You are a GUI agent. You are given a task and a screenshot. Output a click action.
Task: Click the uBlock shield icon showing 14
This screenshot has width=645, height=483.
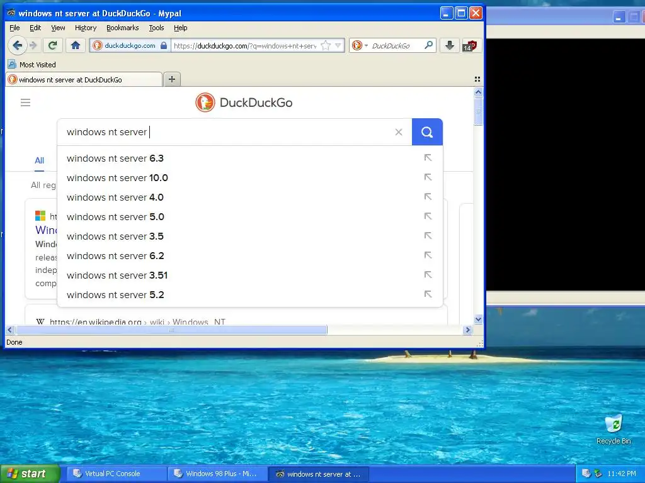(470, 45)
